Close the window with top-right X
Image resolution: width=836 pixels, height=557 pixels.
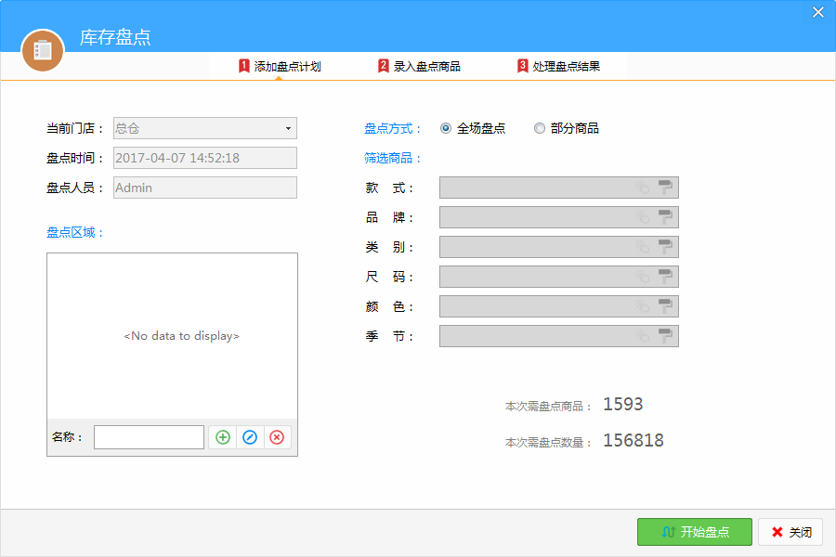point(817,12)
